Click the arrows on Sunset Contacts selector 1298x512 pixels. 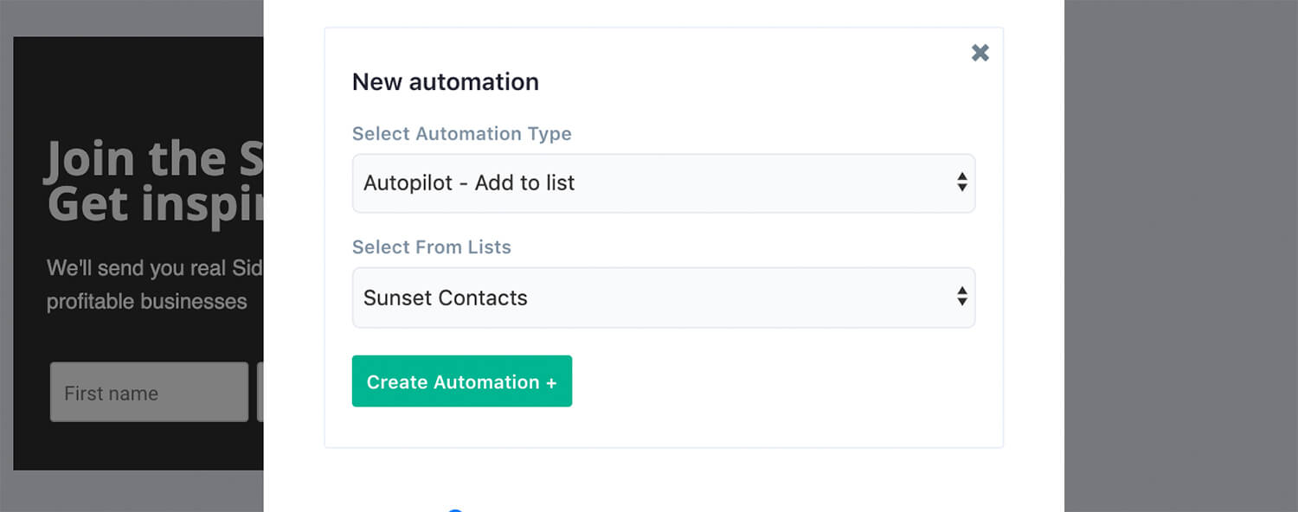[x=961, y=297]
